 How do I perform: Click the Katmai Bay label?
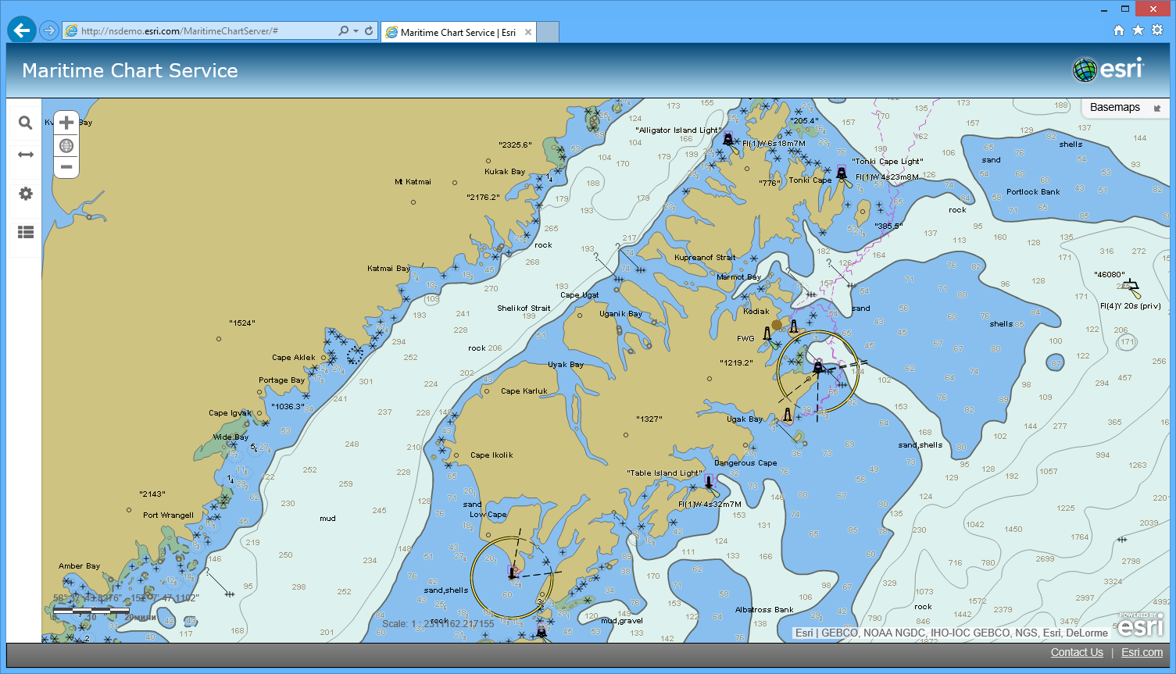click(x=388, y=269)
